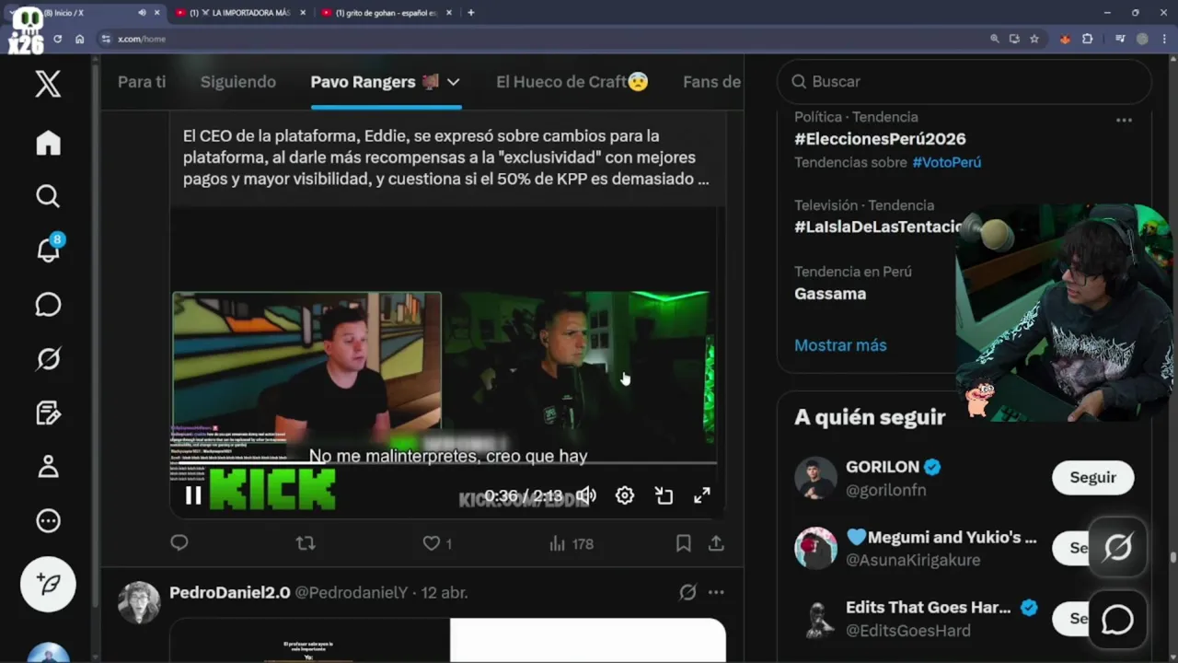The height and width of the screenshot is (663, 1178).
Task: Open install app icon in address bar
Action: point(1014,39)
